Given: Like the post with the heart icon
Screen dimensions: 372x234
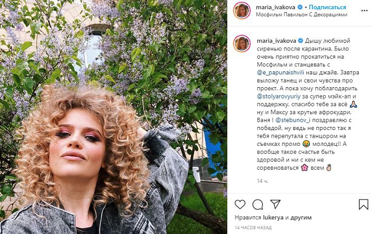Looking at the screenshot, I should (240, 204).
